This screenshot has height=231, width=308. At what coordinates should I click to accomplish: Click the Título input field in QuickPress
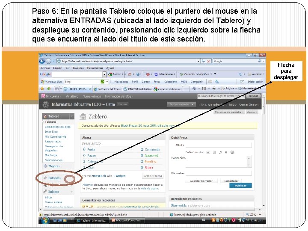click(219, 145)
